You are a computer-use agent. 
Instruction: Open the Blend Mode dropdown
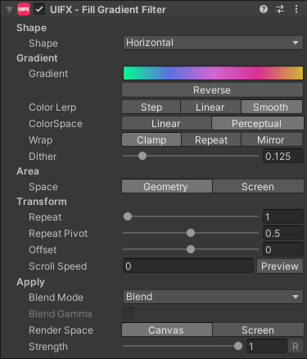point(213,297)
